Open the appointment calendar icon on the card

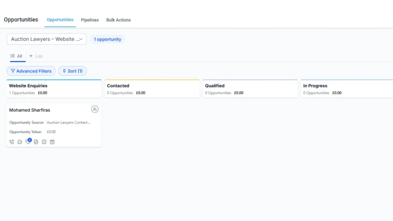click(x=53, y=142)
